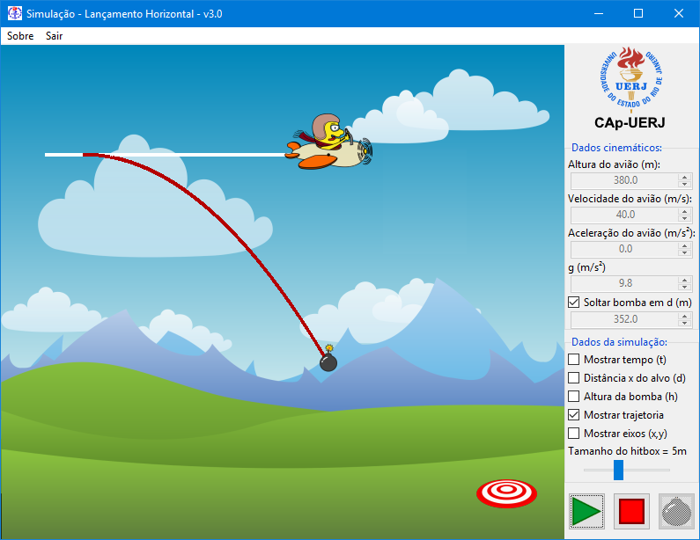Click the gray bomb drop button

point(676,511)
